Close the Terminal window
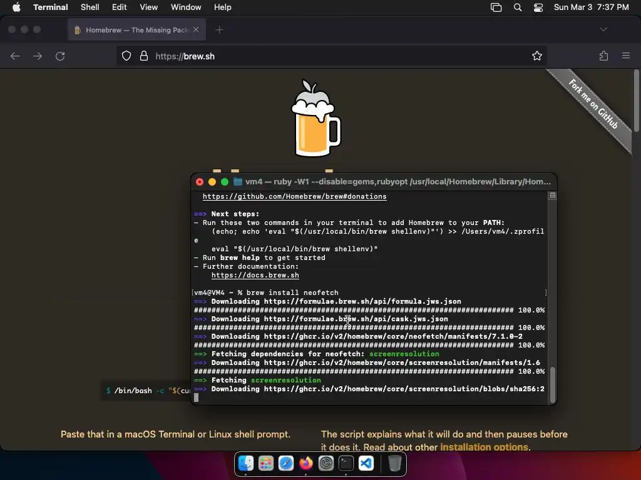Screen dimensions: 641x480 point(200,182)
